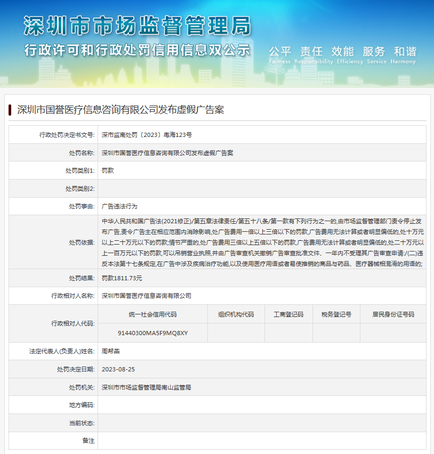
Task: Click the "法定代表人(负责人)姓名" label
Action: point(62,352)
